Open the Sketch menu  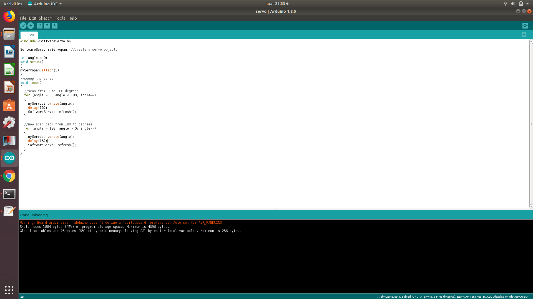tap(45, 18)
